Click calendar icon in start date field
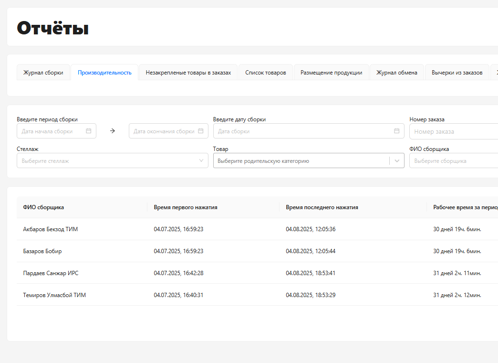This screenshot has height=363, width=498. click(x=89, y=131)
